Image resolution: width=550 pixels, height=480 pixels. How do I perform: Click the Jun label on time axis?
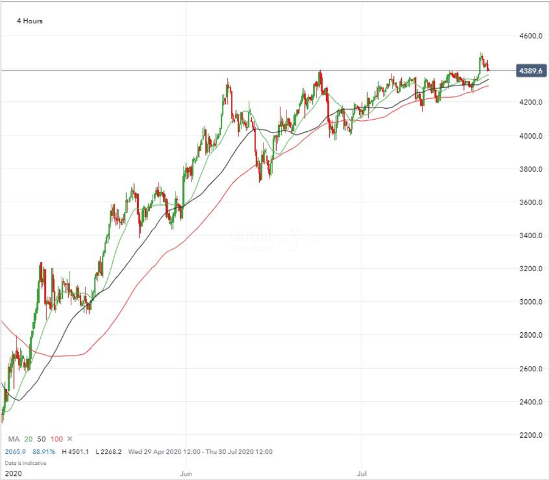tap(187, 473)
